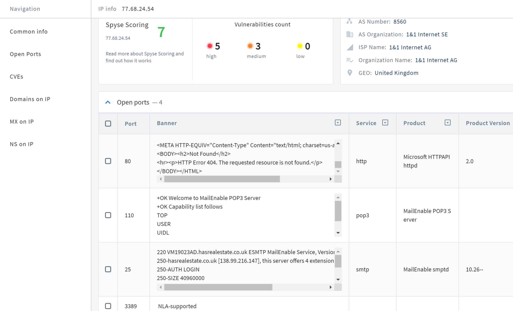Image resolution: width=513 pixels, height=311 pixels.
Task: Open the Product column filter dropdown
Action: 448,122
